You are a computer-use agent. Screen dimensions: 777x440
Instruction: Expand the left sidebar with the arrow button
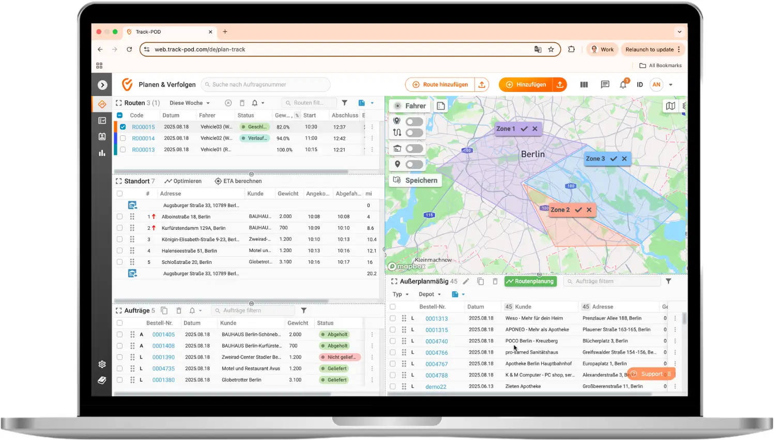point(102,85)
